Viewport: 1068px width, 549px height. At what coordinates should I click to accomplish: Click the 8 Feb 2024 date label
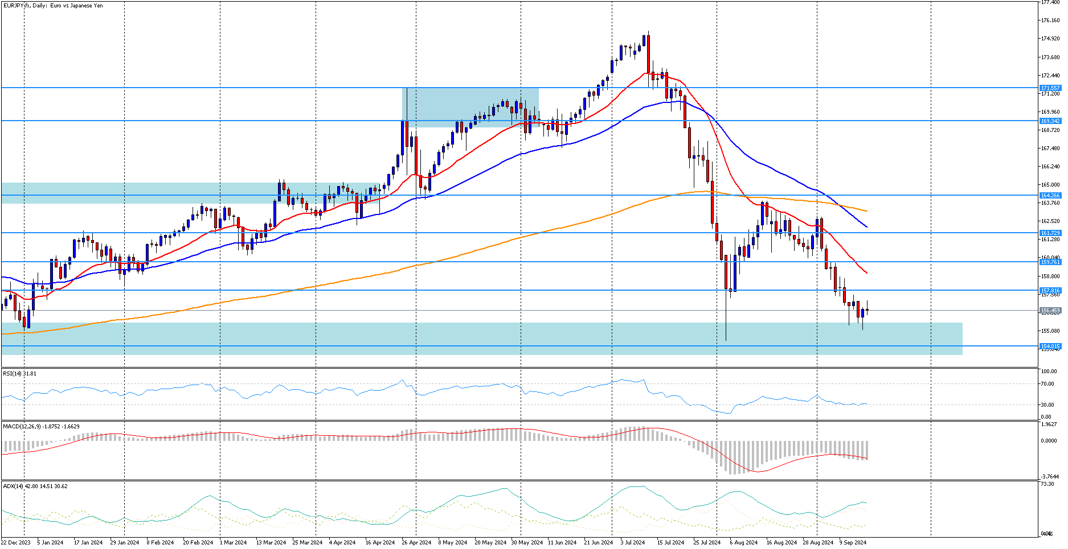(161, 543)
